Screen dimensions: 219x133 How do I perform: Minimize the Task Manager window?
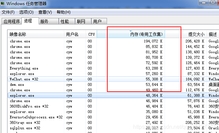point(204,2)
